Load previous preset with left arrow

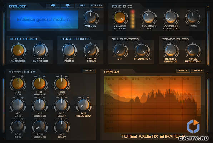pyautogui.click(x=53, y=5)
